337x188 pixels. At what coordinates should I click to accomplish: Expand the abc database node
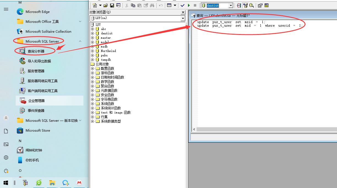click(x=93, y=29)
